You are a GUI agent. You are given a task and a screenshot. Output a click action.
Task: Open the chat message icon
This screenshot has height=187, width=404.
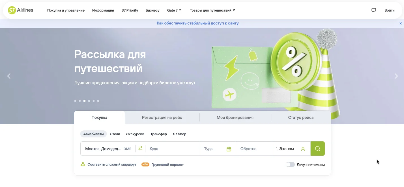tap(374, 10)
